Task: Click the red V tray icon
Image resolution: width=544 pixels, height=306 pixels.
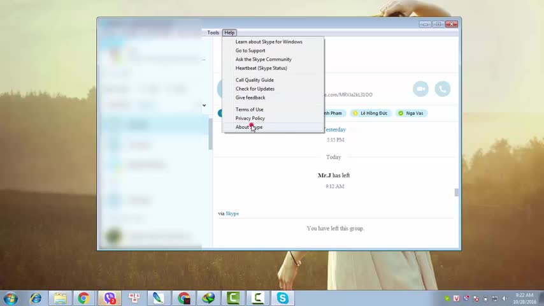Action: click(x=456, y=298)
